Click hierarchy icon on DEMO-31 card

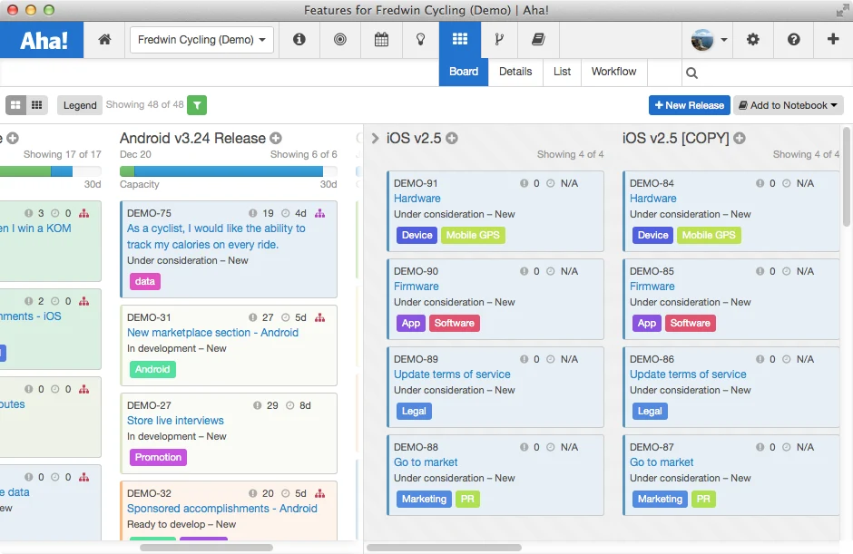[319, 317]
